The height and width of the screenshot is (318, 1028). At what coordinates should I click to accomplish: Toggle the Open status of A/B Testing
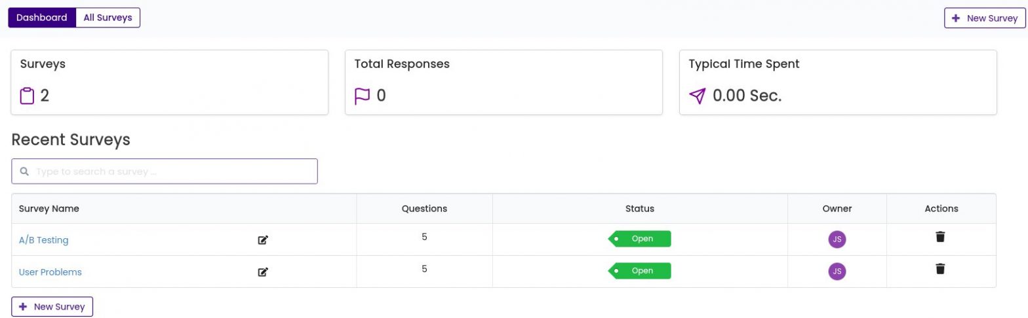tap(640, 239)
